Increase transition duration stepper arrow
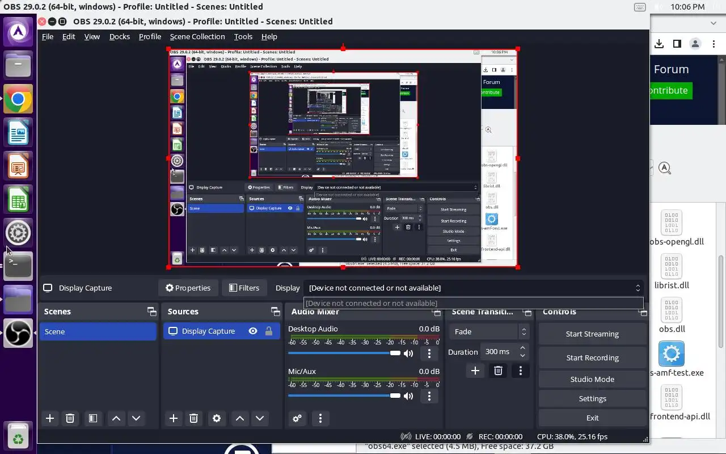Viewport: 726px width, 454px height. coord(522,347)
